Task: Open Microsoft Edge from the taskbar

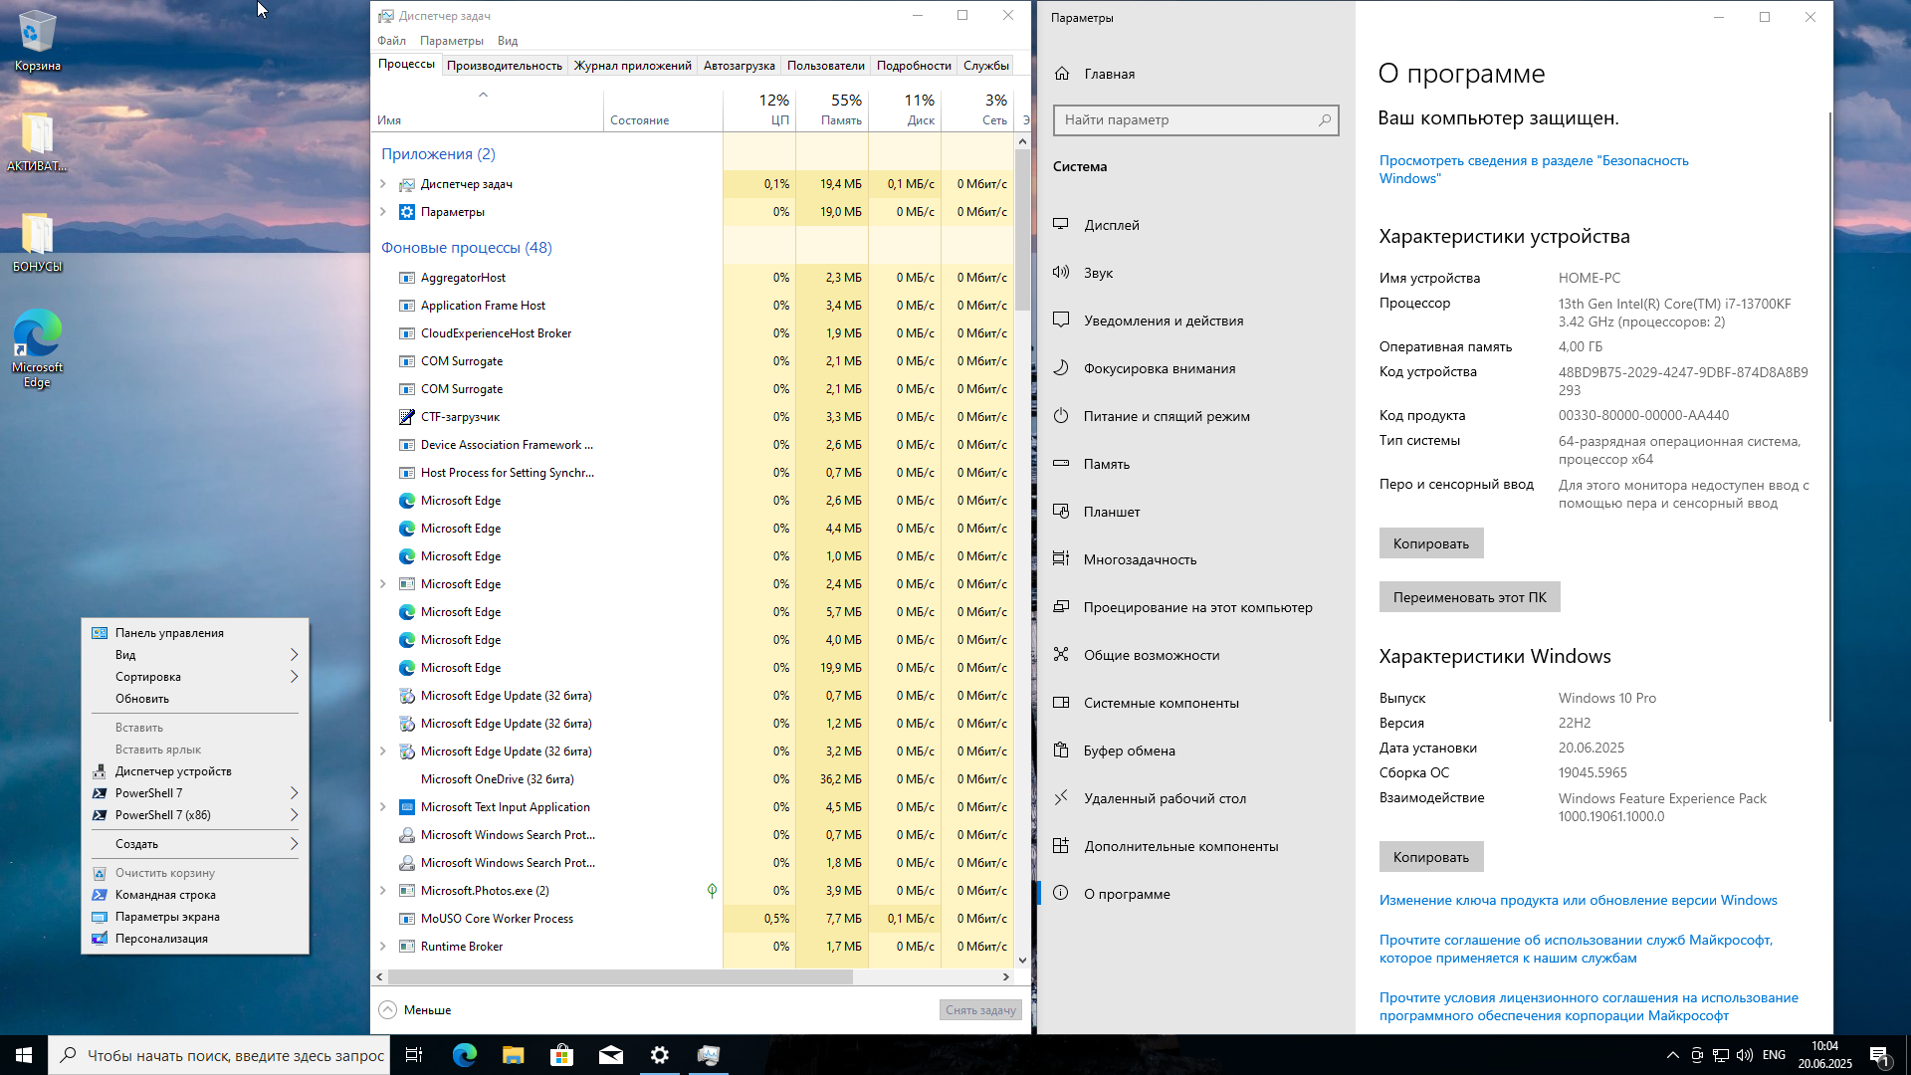Action: [x=465, y=1055]
